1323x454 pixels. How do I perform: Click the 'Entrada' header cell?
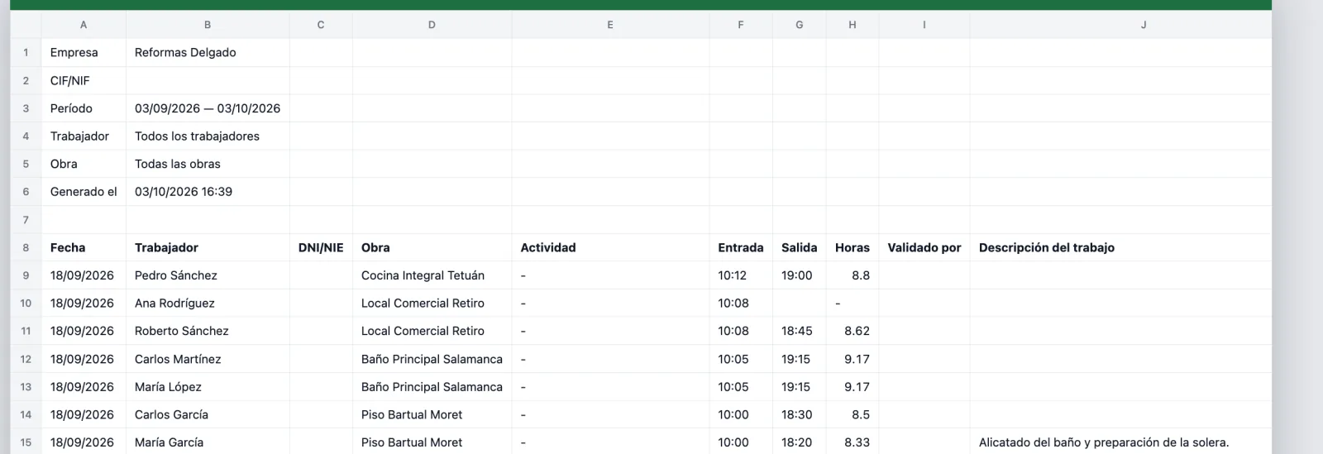click(741, 247)
